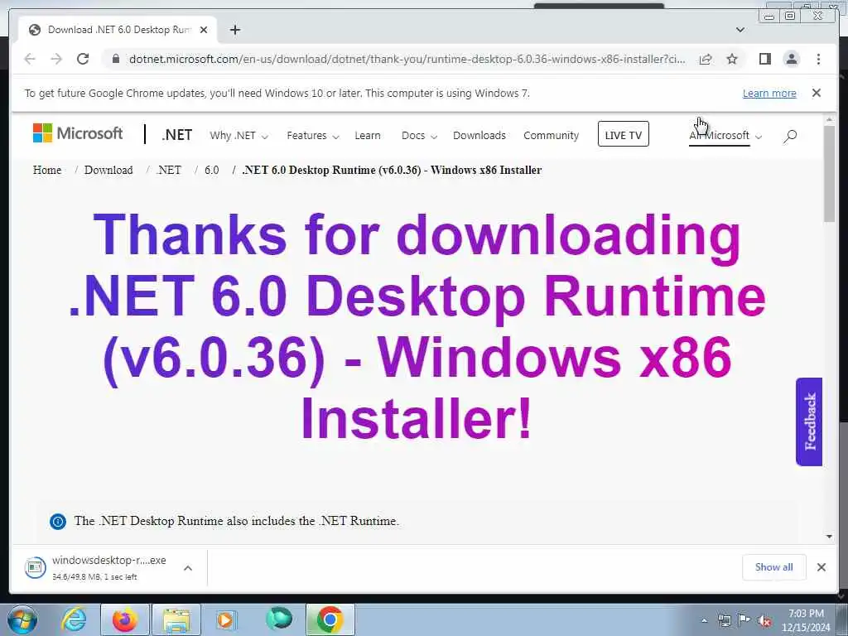Screen dimensions: 848x636
Task: Click the info icon beside runtime note
Action: pos(58,522)
